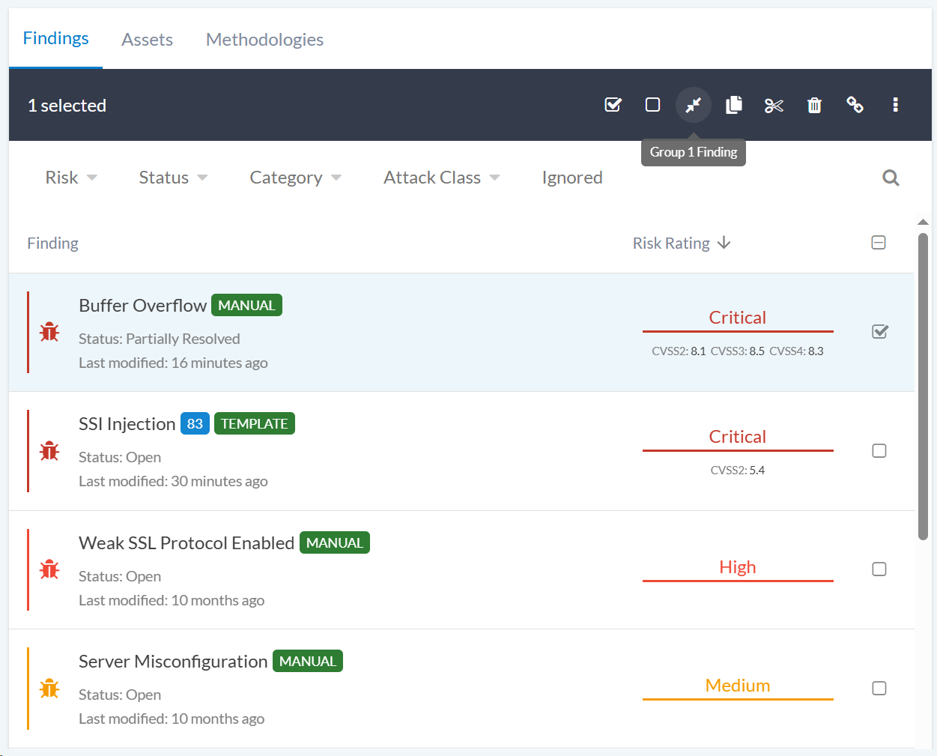Uncheck the Buffer Overflow checkbox
Viewport: 937px width, 756px height.
pyautogui.click(x=879, y=332)
